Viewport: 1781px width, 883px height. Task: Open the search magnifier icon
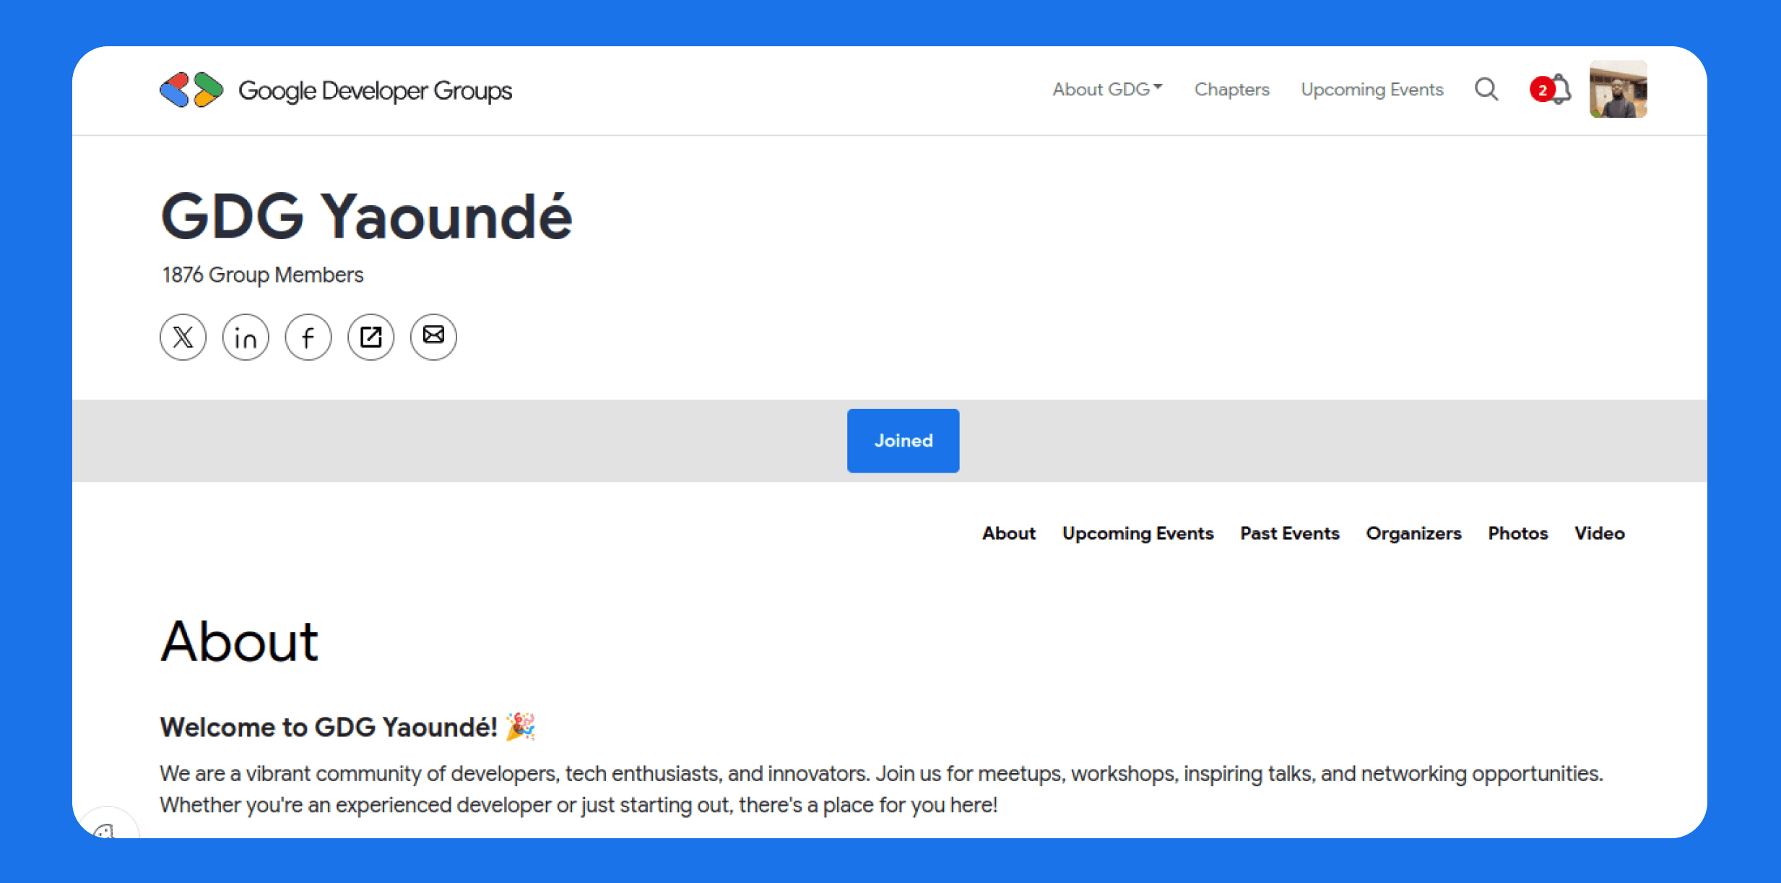tap(1486, 90)
